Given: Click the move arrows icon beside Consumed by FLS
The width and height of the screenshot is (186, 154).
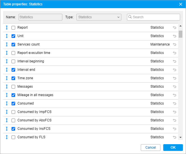Looking at the screenshot, I should [x=7, y=137].
